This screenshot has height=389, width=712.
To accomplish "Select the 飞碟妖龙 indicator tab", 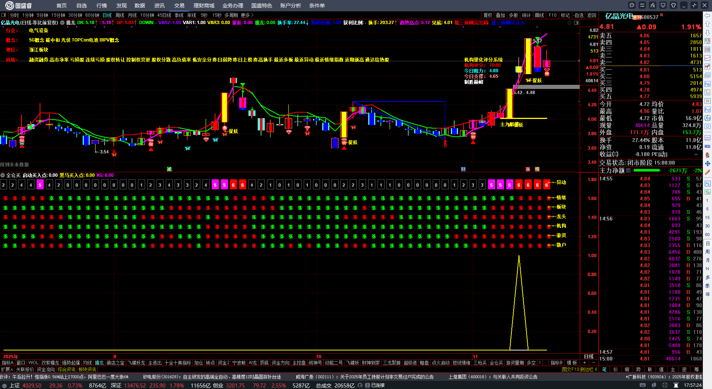I will 136,363.
